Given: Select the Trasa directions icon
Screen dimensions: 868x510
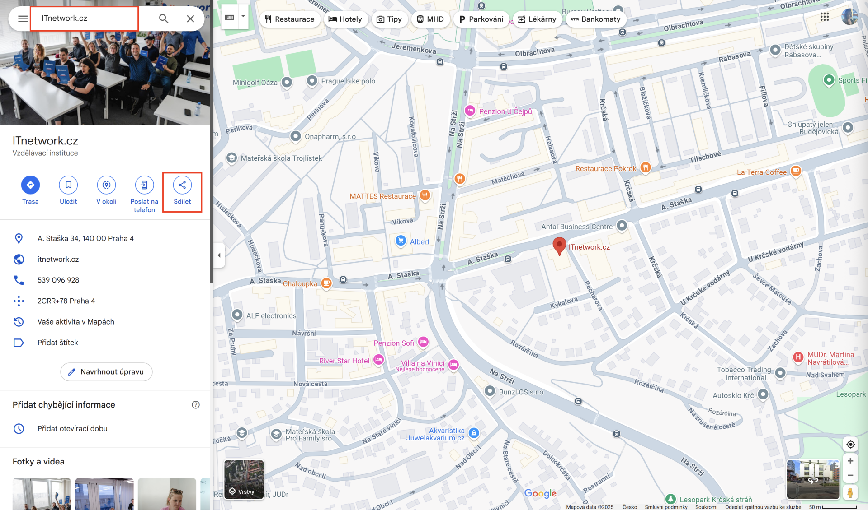Looking at the screenshot, I should 30,185.
